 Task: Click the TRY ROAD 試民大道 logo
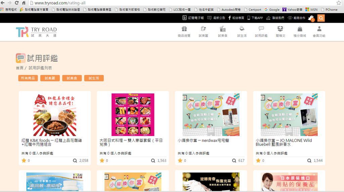pyautogui.click(x=36, y=32)
